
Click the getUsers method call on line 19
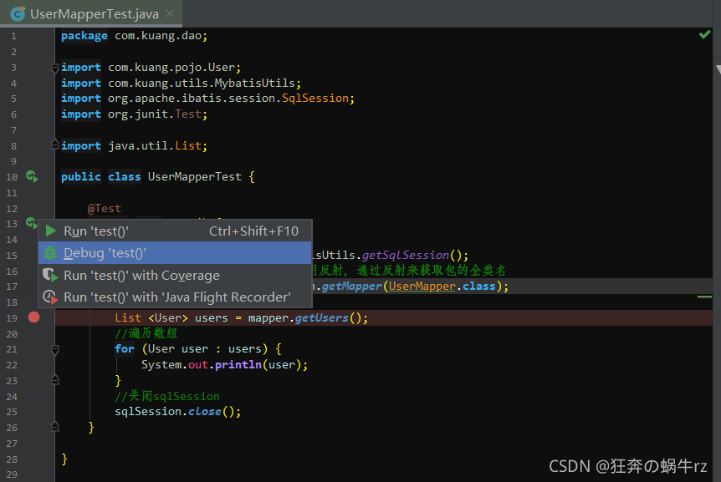[x=321, y=317]
